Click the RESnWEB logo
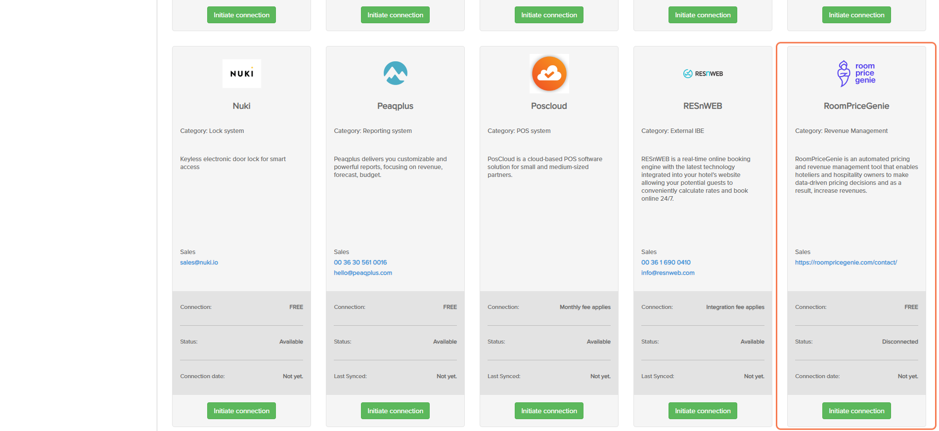This screenshot has width=939, height=431. (x=703, y=74)
